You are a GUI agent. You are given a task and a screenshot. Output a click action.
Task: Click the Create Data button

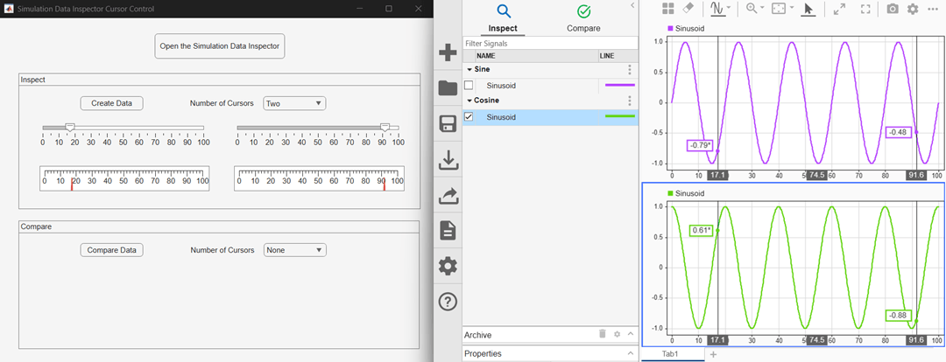coord(111,103)
